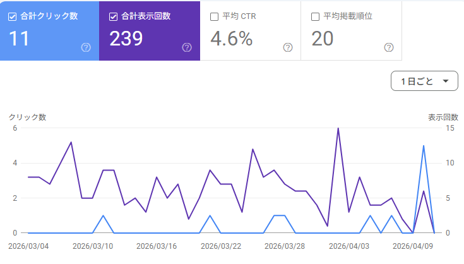Screen dimensions: 464x264
Task: Open help icon on 平均掲載順位 card
Action: [x=388, y=47]
